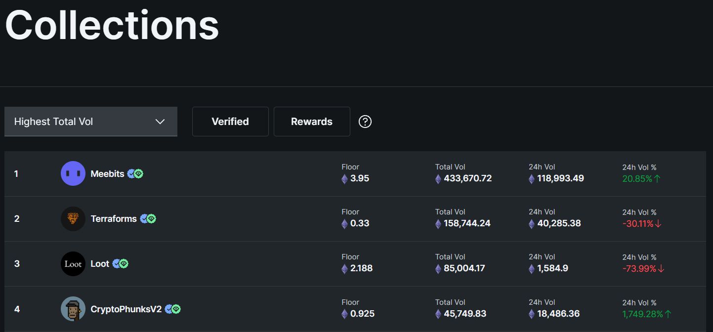Click the green up arrow beside 1,749.28%
713x332 pixels.
pos(669,314)
